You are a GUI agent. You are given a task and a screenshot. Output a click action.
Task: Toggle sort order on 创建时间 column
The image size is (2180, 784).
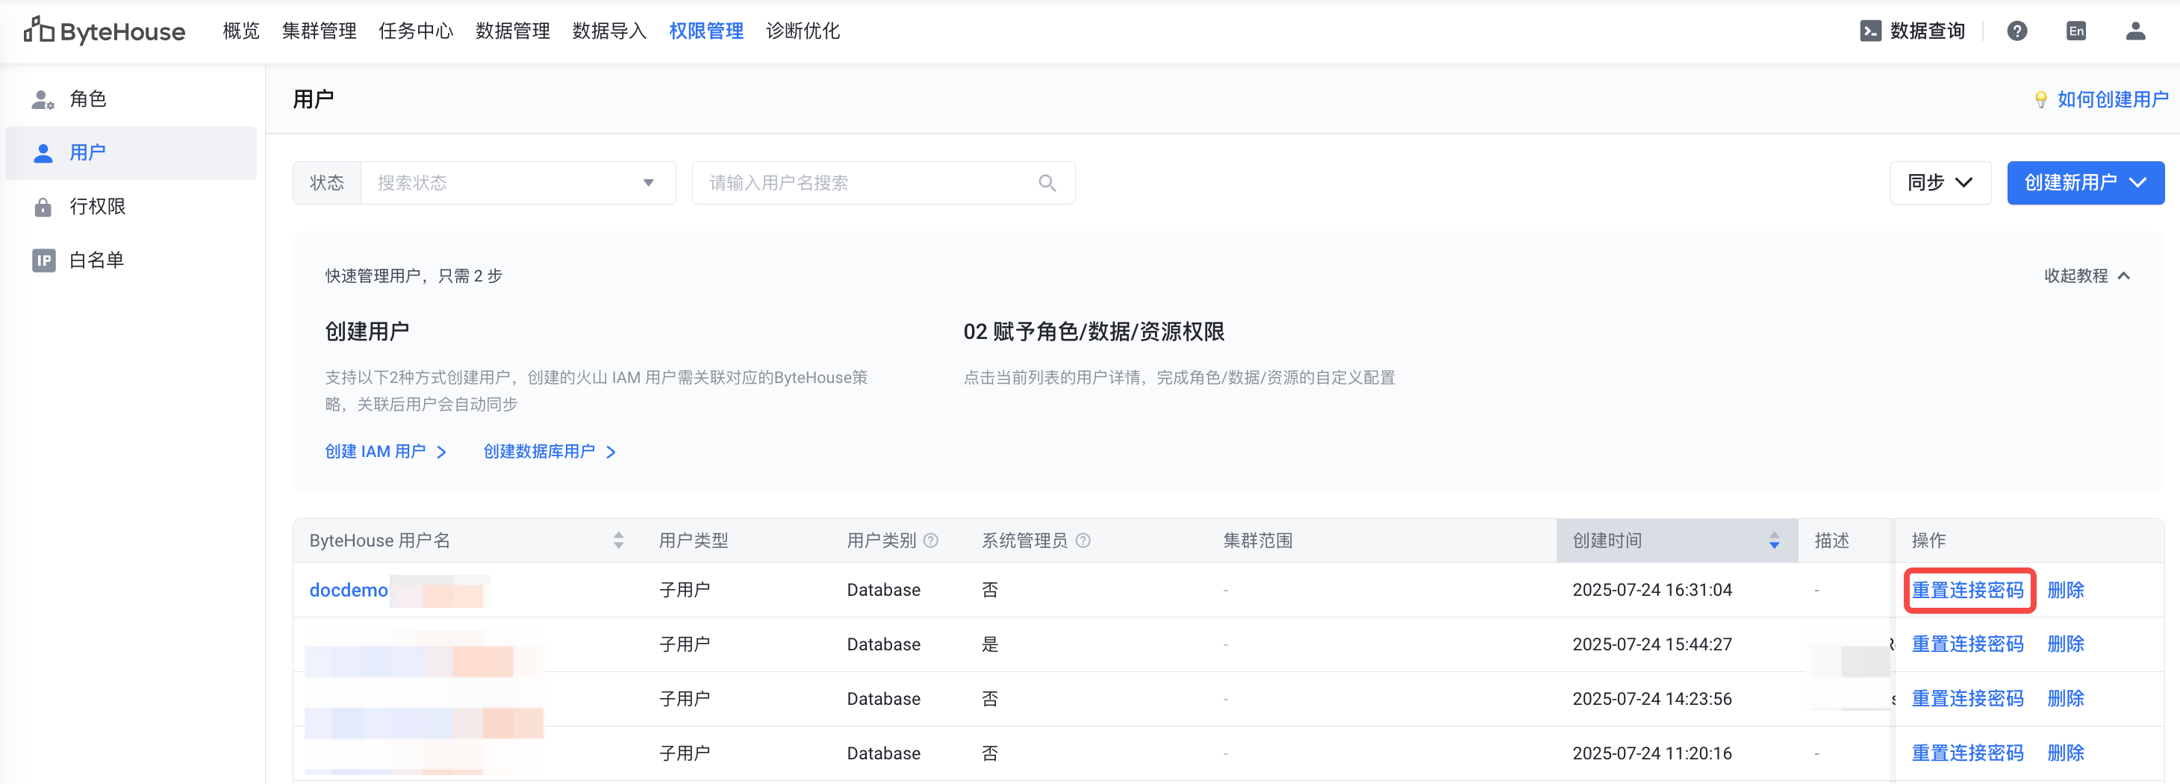[1774, 540]
